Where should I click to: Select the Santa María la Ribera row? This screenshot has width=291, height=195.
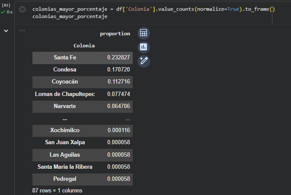[65, 167]
